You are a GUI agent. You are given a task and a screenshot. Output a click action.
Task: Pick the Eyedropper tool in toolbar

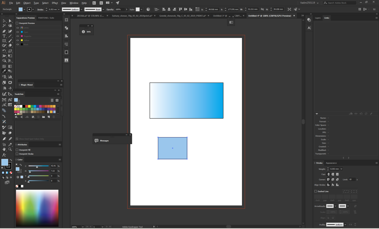[4, 71]
